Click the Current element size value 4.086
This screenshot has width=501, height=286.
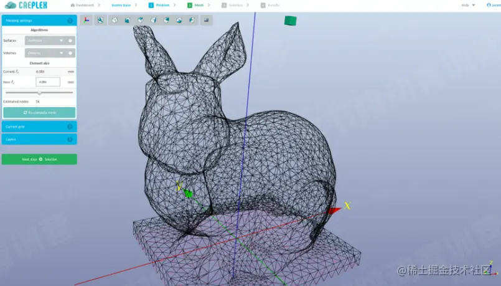pos(40,72)
